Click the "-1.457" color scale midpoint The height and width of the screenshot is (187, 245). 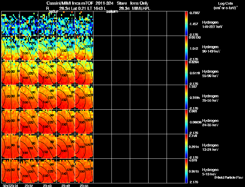pos(194,24)
